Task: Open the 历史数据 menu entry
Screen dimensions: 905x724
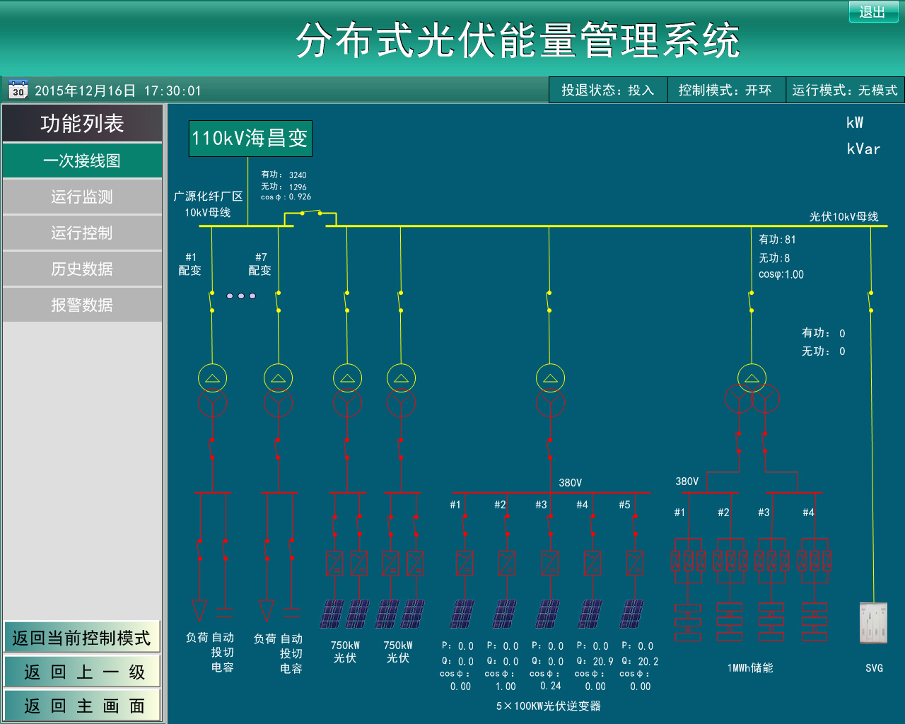Action: pos(83,269)
